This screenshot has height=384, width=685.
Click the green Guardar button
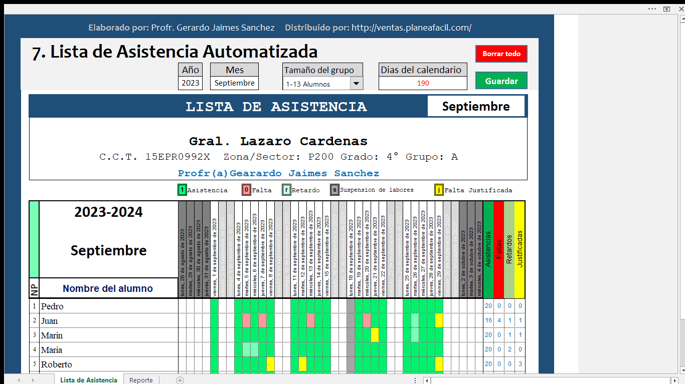pyautogui.click(x=501, y=80)
